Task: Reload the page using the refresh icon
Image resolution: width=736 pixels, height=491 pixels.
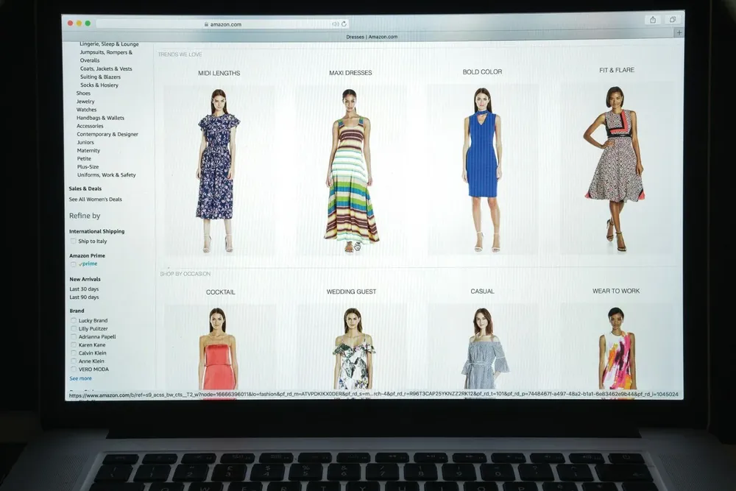Action: point(344,24)
